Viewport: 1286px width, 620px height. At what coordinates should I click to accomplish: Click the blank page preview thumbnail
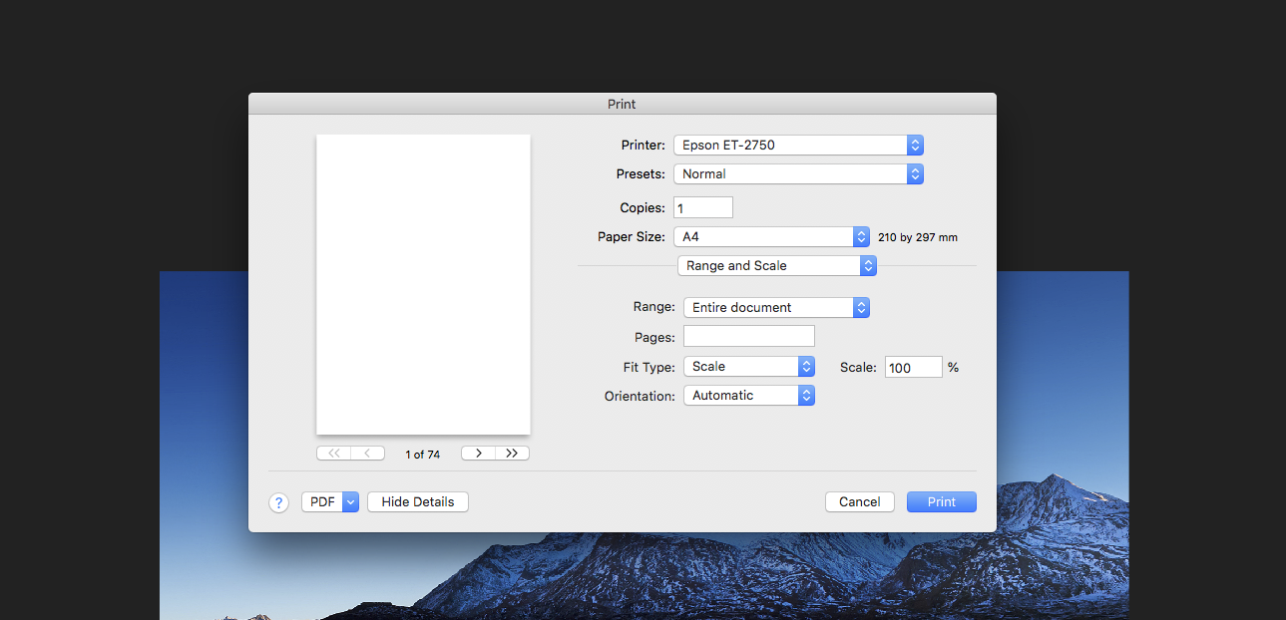click(x=423, y=285)
